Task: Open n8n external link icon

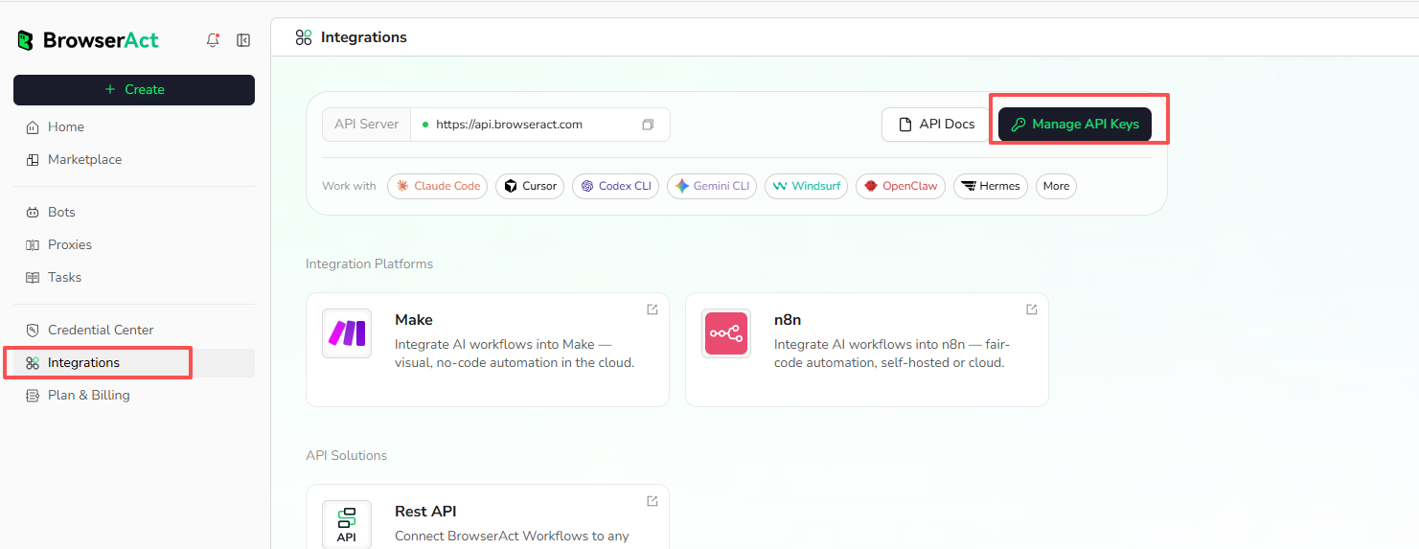Action: (1032, 309)
